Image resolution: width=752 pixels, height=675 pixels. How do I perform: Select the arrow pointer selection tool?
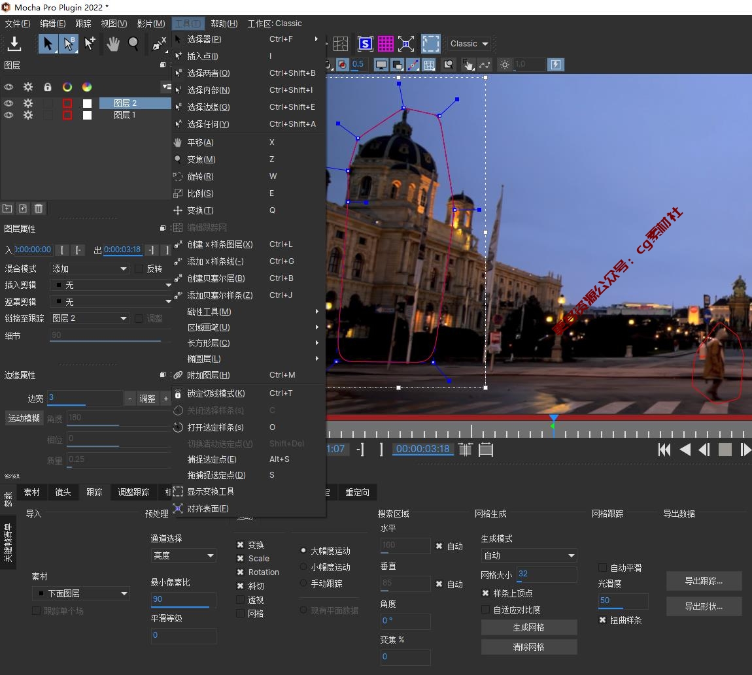(48, 44)
